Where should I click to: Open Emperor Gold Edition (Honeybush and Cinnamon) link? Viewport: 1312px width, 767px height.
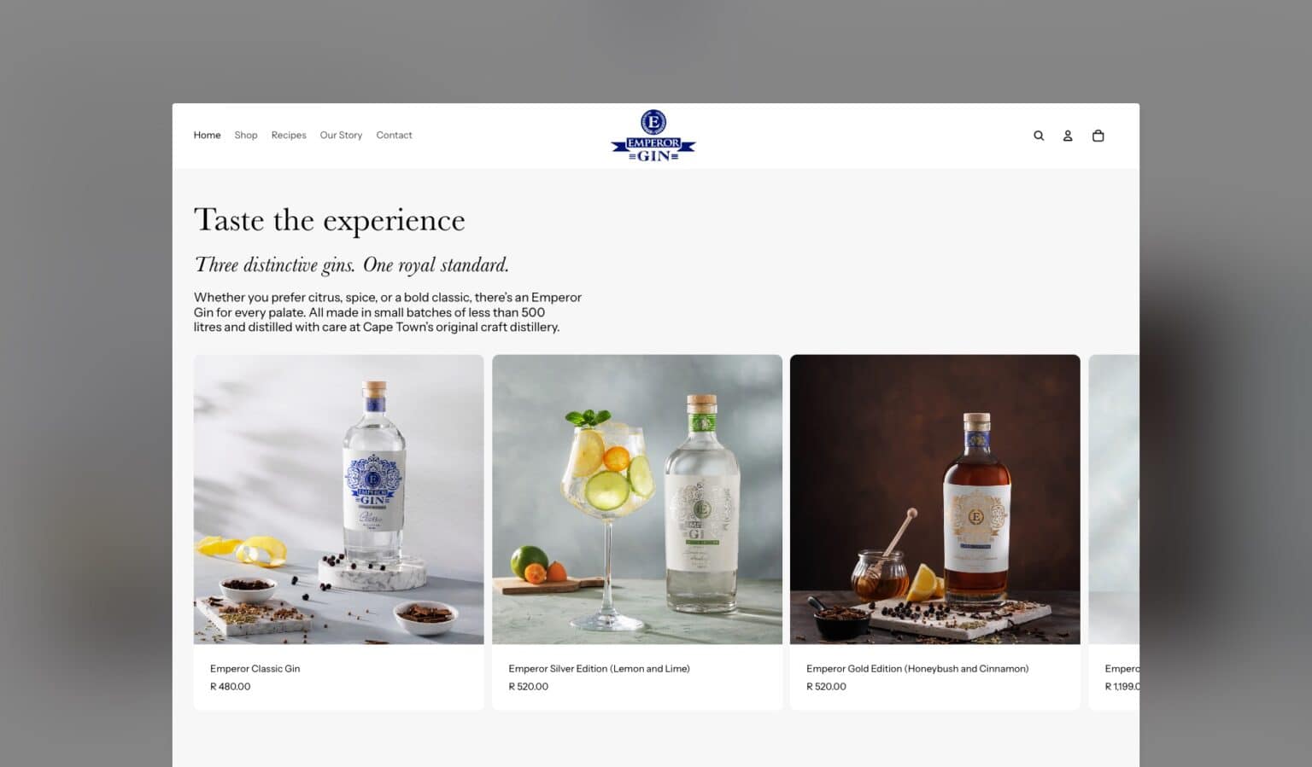(917, 669)
